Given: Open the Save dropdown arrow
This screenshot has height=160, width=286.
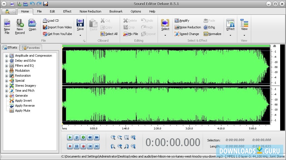Looking at the screenshot, I should 80,35.
